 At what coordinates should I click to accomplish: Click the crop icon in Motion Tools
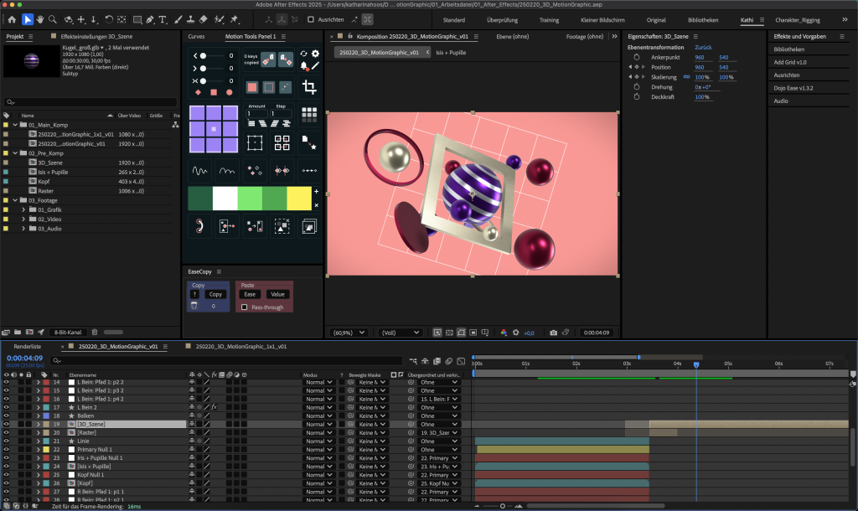[309, 87]
